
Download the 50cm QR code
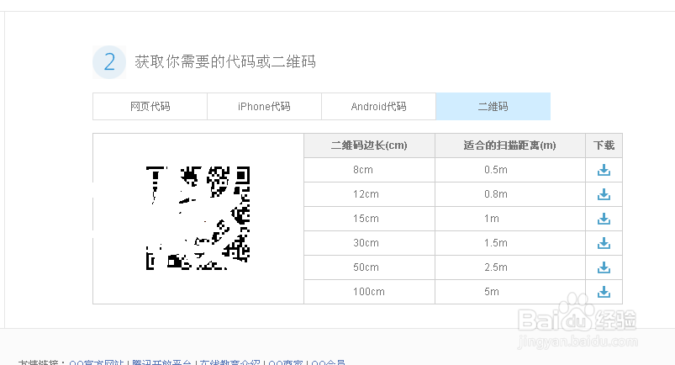click(604, 267)
